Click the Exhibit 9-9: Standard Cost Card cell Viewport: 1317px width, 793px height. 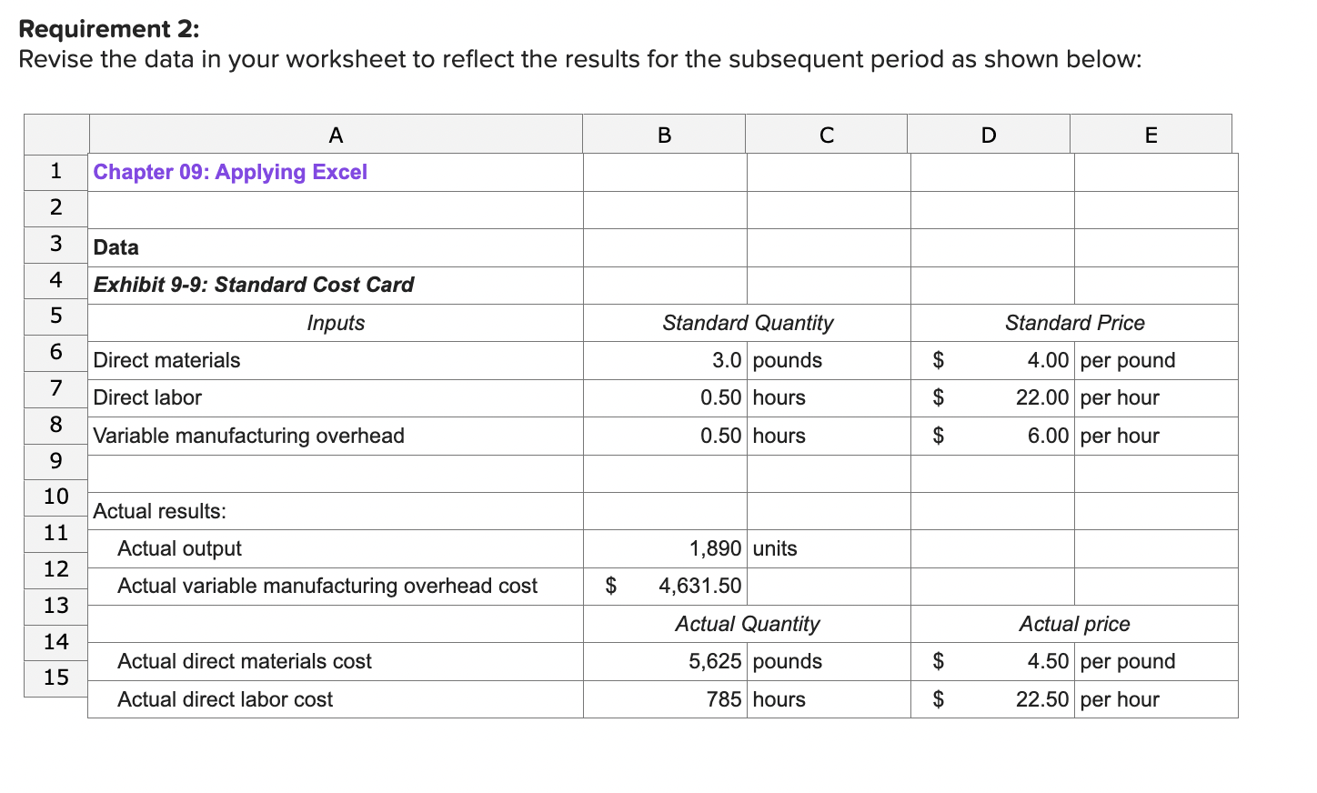click(252, 285)
